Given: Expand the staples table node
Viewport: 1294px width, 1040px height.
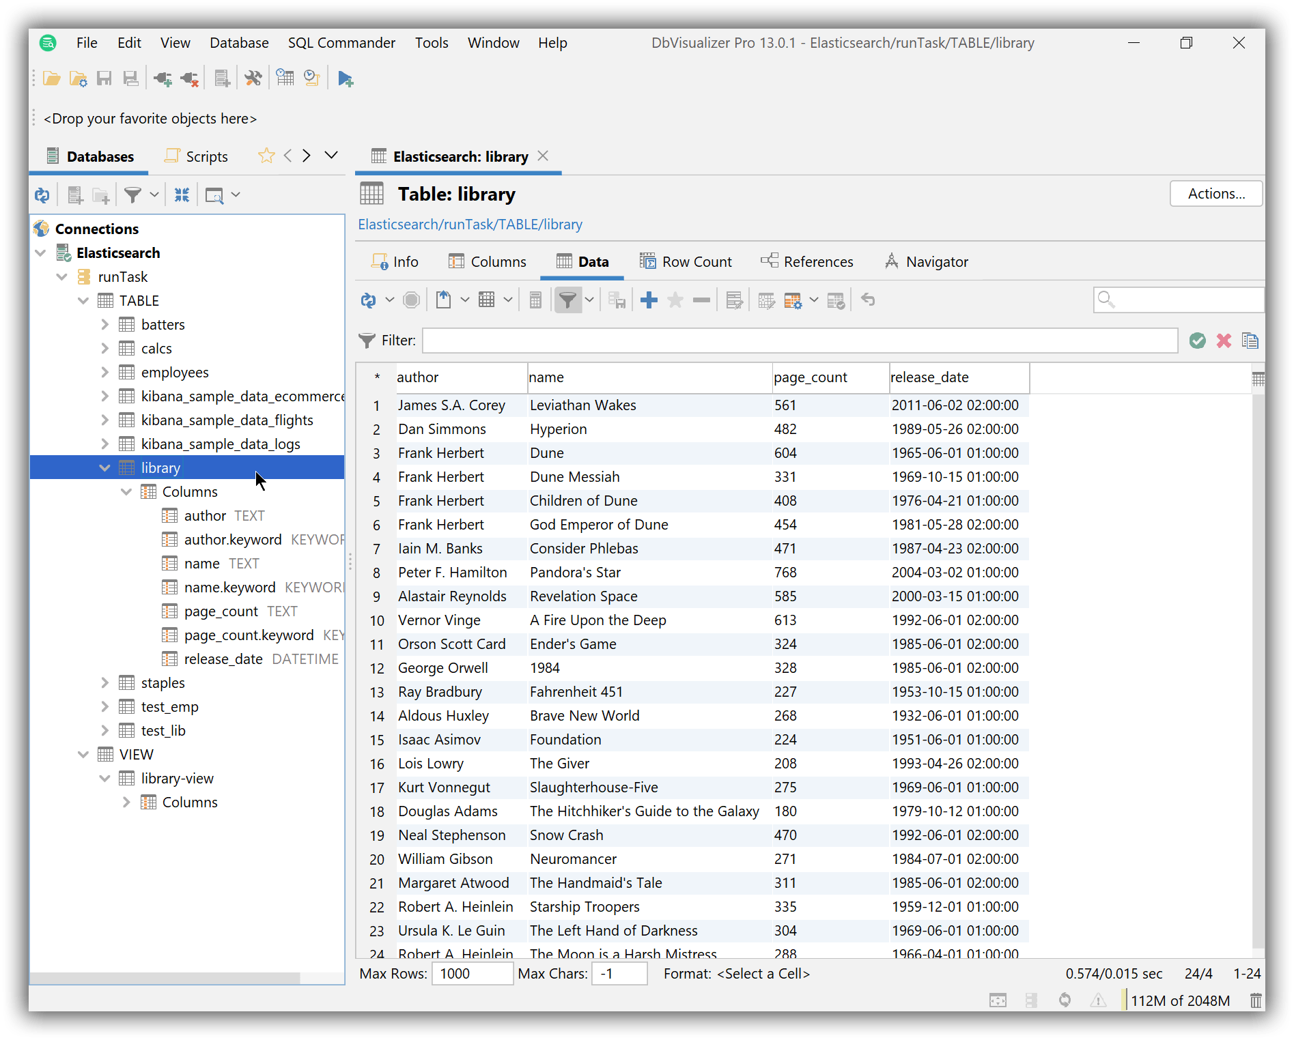Looking at the screenshot, I should click(105, 682).
